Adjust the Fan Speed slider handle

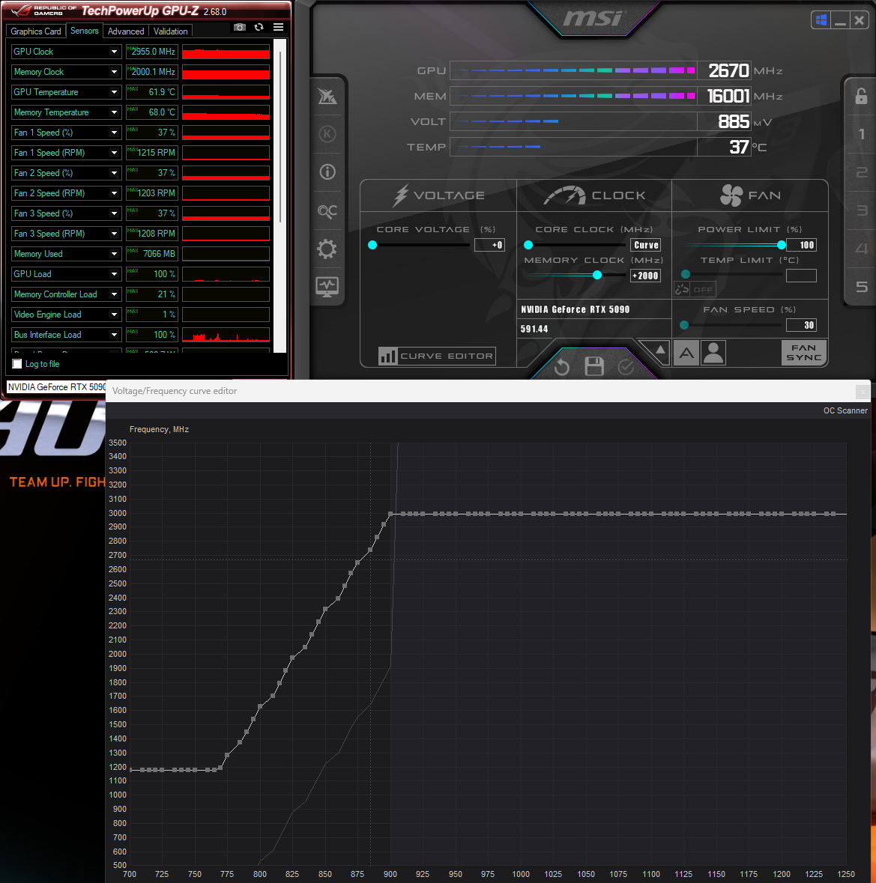tap(684, 325)
